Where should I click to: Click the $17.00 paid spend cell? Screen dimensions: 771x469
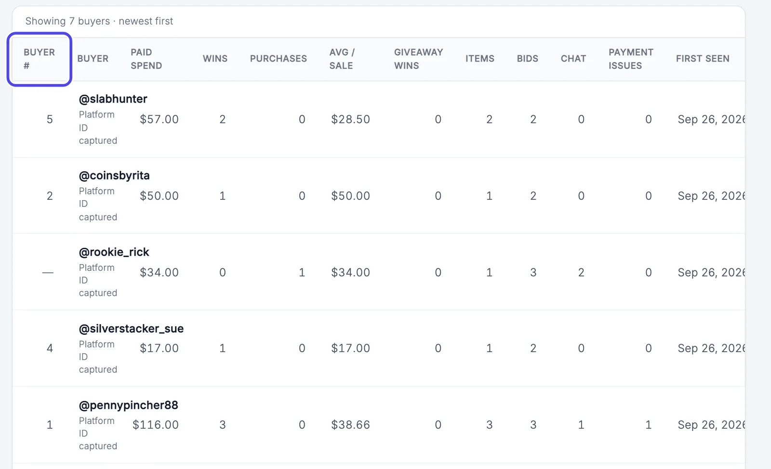click(159, 348)
